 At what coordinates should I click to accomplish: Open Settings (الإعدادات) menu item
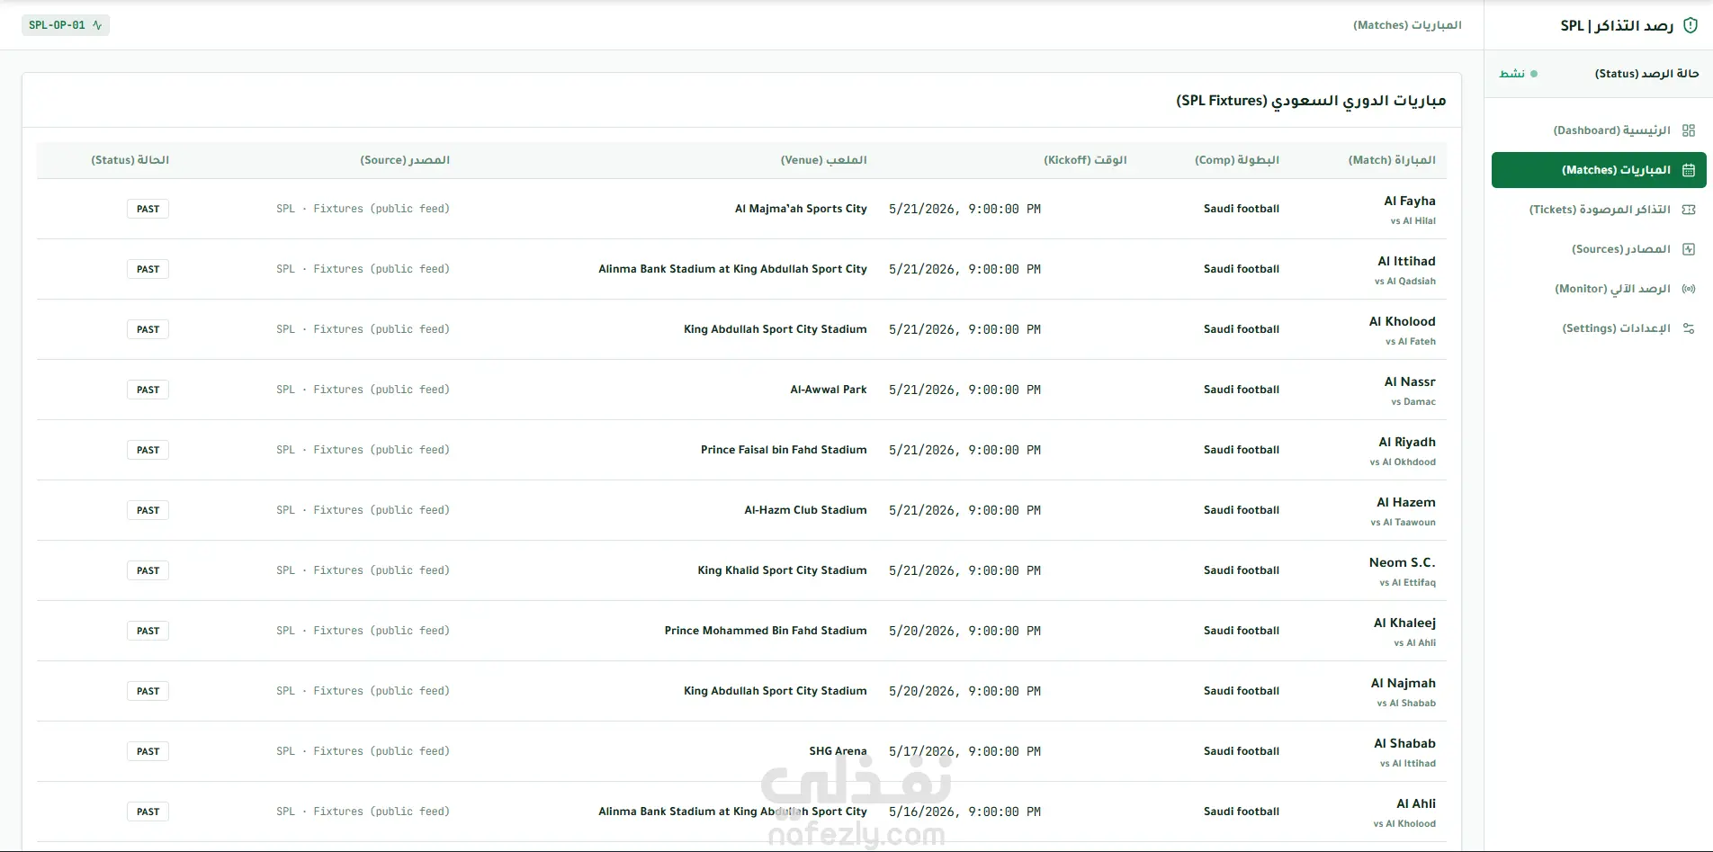(x=1599, y=328)
